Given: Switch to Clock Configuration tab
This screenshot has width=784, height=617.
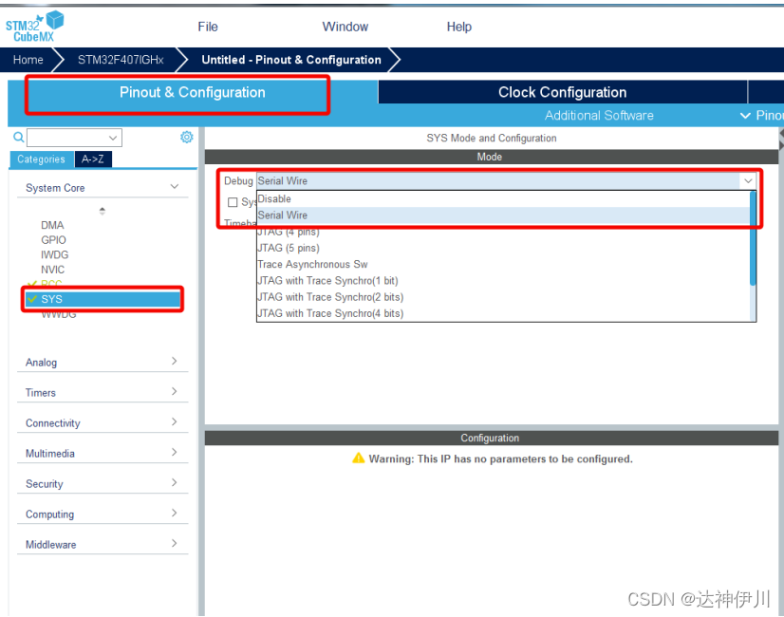Looking at the screenshot, I should coord(563,92).
